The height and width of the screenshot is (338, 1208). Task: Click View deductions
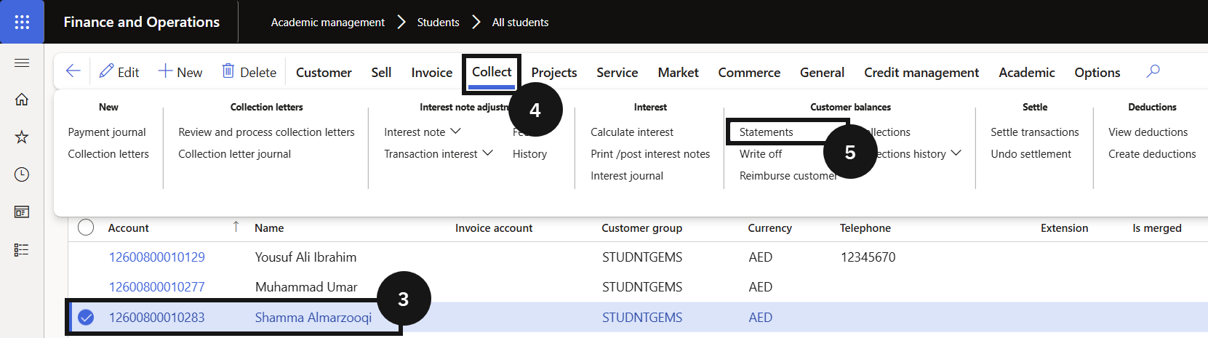1148,132
